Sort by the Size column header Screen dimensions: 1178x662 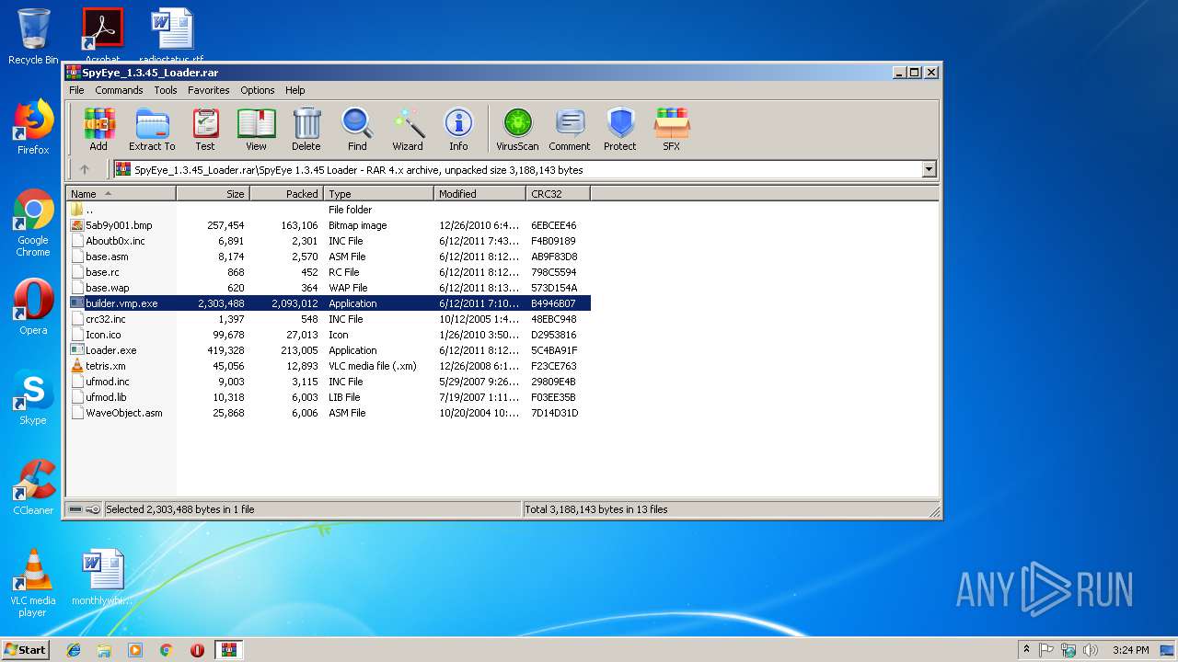click(x=213, y=194)
